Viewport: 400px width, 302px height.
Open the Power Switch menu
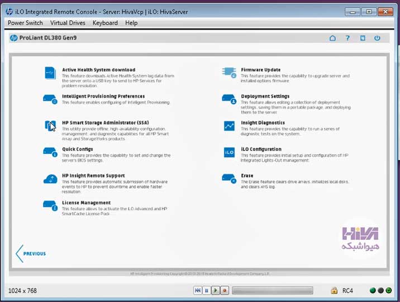tap(25, 23)
